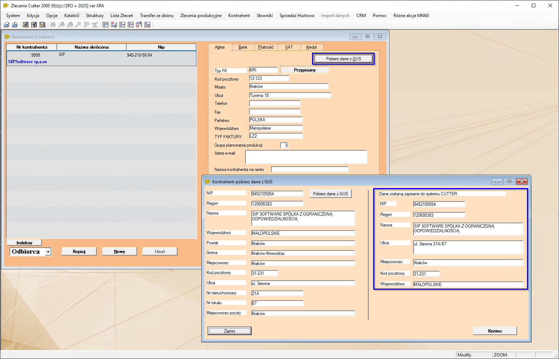
Task: Switch to the Płatność tab
Action: click(266, 47)
